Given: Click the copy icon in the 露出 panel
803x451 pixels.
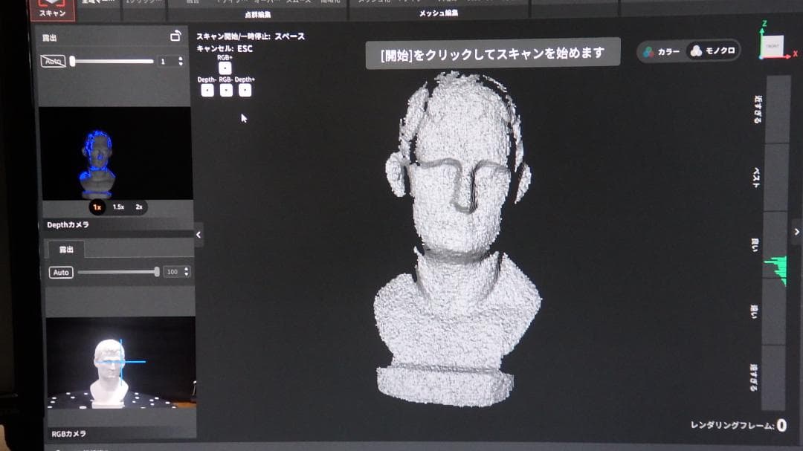Looking at the screenshot, I should [176, 35].
